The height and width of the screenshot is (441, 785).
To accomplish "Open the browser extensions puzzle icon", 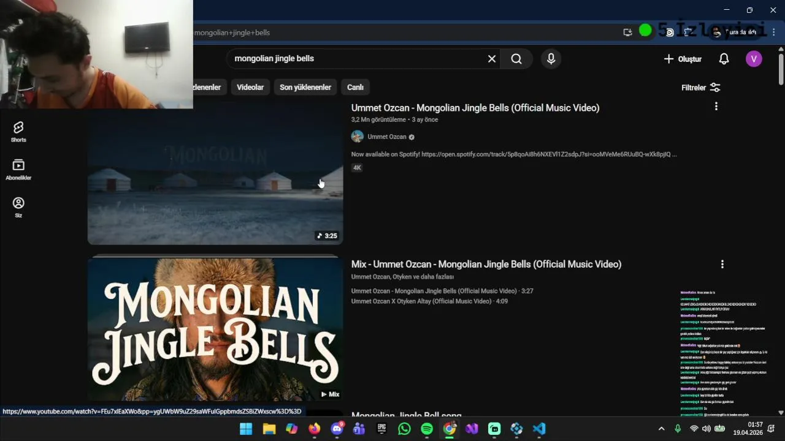I will (x=687, y=32).
